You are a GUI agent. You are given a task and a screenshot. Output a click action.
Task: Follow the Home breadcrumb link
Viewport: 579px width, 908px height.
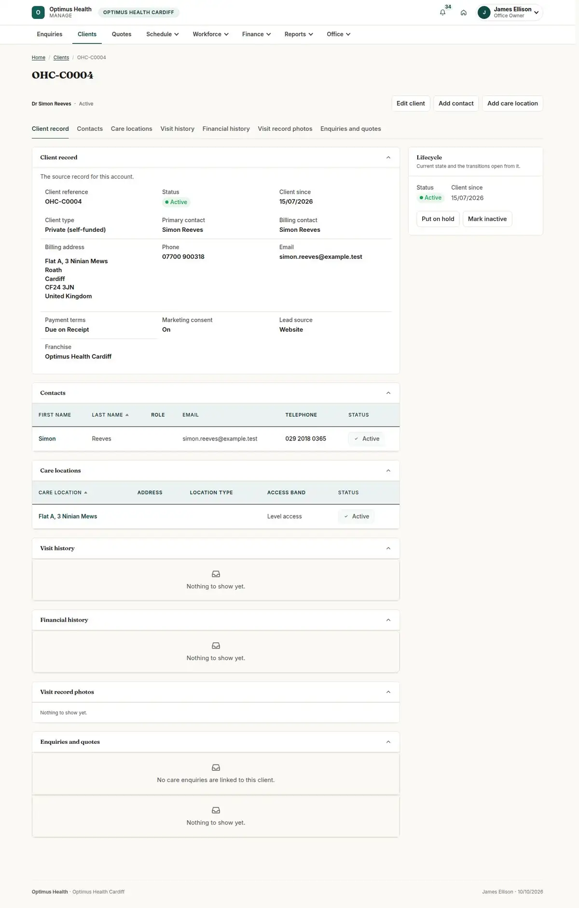pos(39,57)
